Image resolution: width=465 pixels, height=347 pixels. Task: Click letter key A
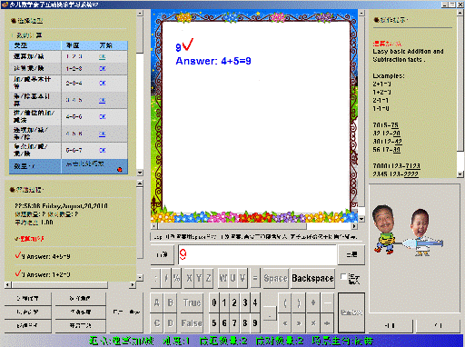157,302
